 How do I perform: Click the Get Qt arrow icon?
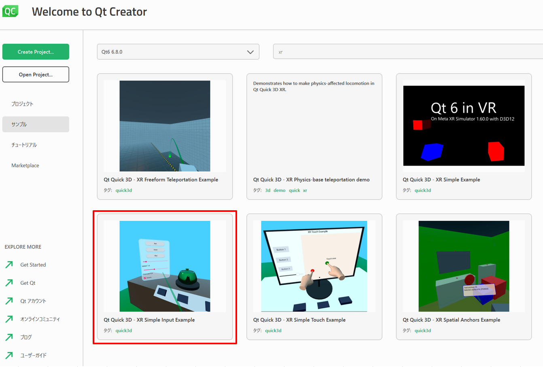tap(9, 283)
